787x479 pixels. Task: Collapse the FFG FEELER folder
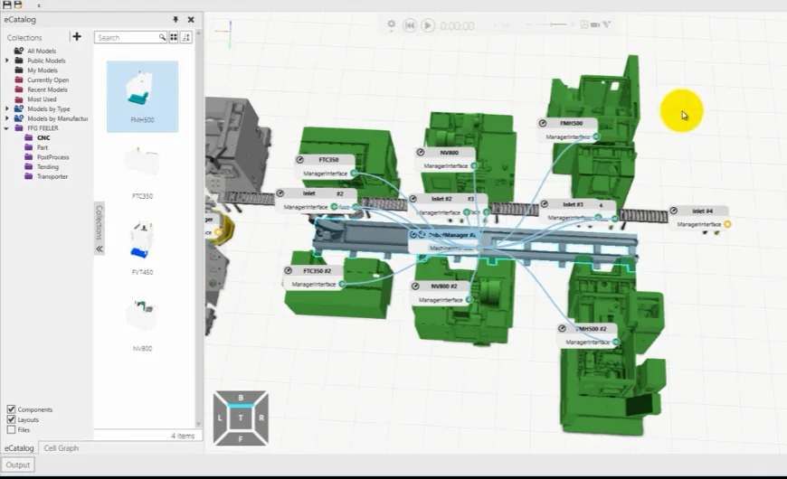click(6, 128)
